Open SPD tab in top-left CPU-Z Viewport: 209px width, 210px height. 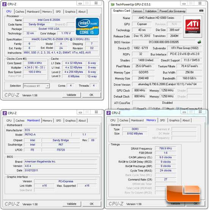pyautogui.click(x=58, y=12)
